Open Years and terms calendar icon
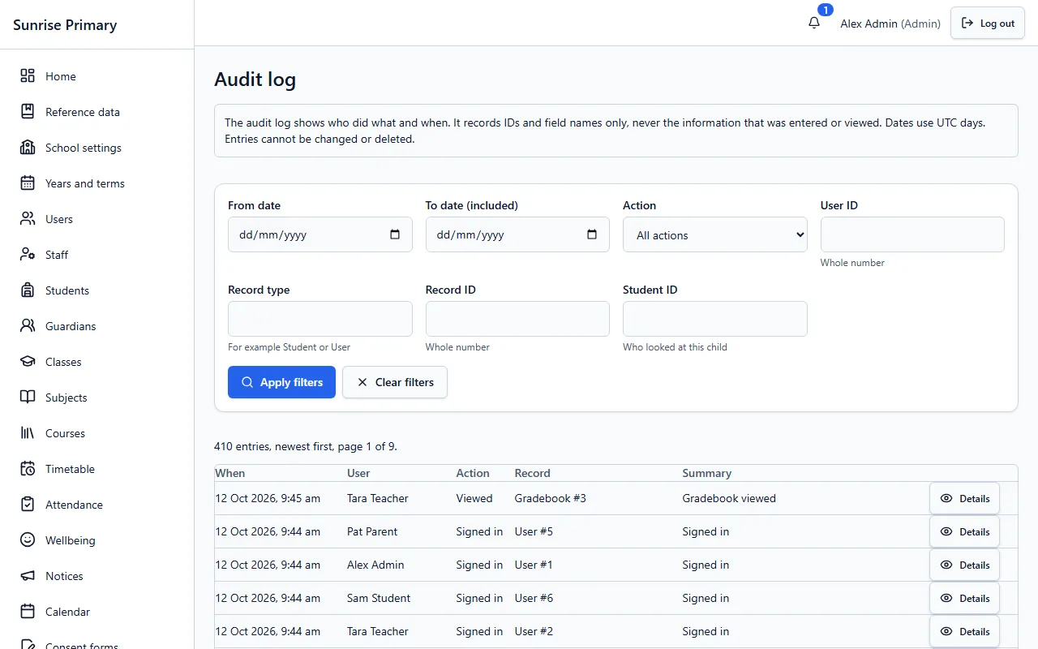1038x649 pixels. [x=28, y=183]
